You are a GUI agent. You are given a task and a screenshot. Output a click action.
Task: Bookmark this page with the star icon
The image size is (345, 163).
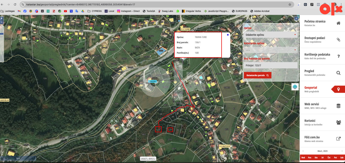coord(290,5)
